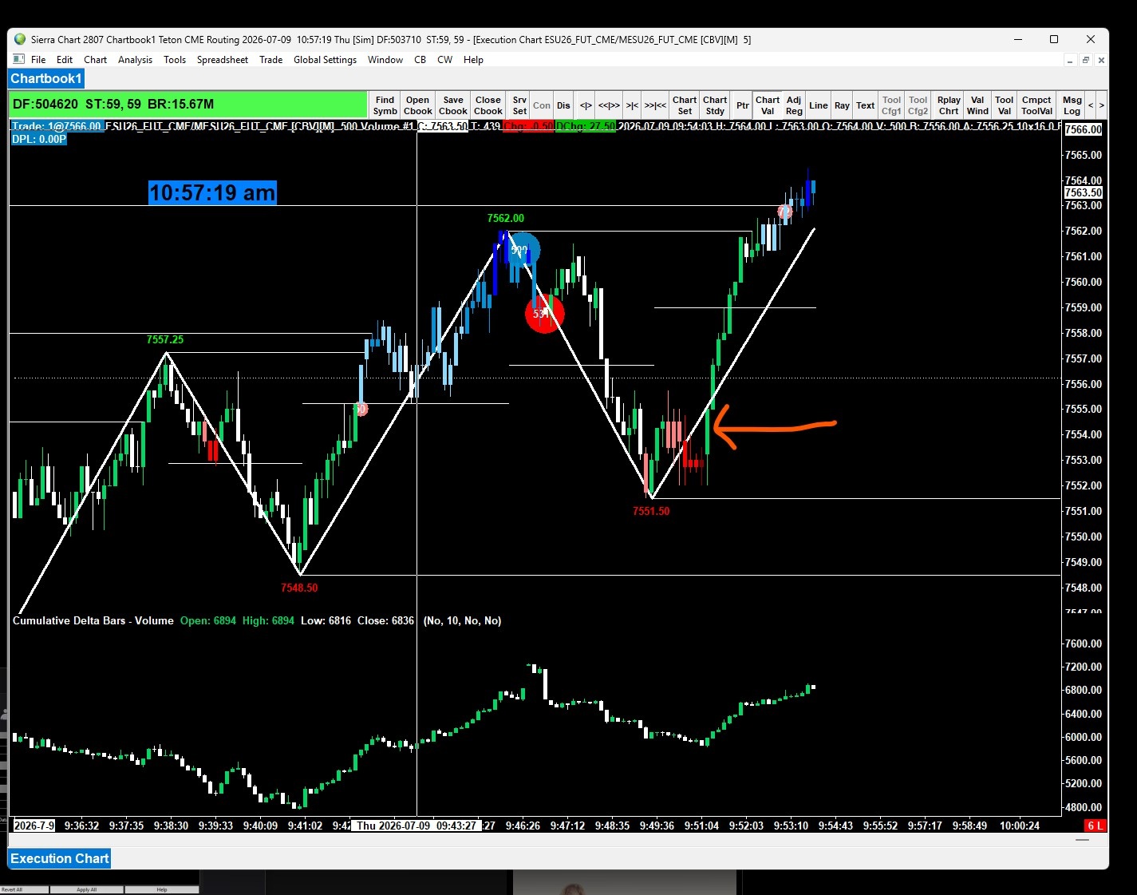This screenshot has height=895, width=1137.
Task: Open the Msg Log
Action: click(1072, 105)
